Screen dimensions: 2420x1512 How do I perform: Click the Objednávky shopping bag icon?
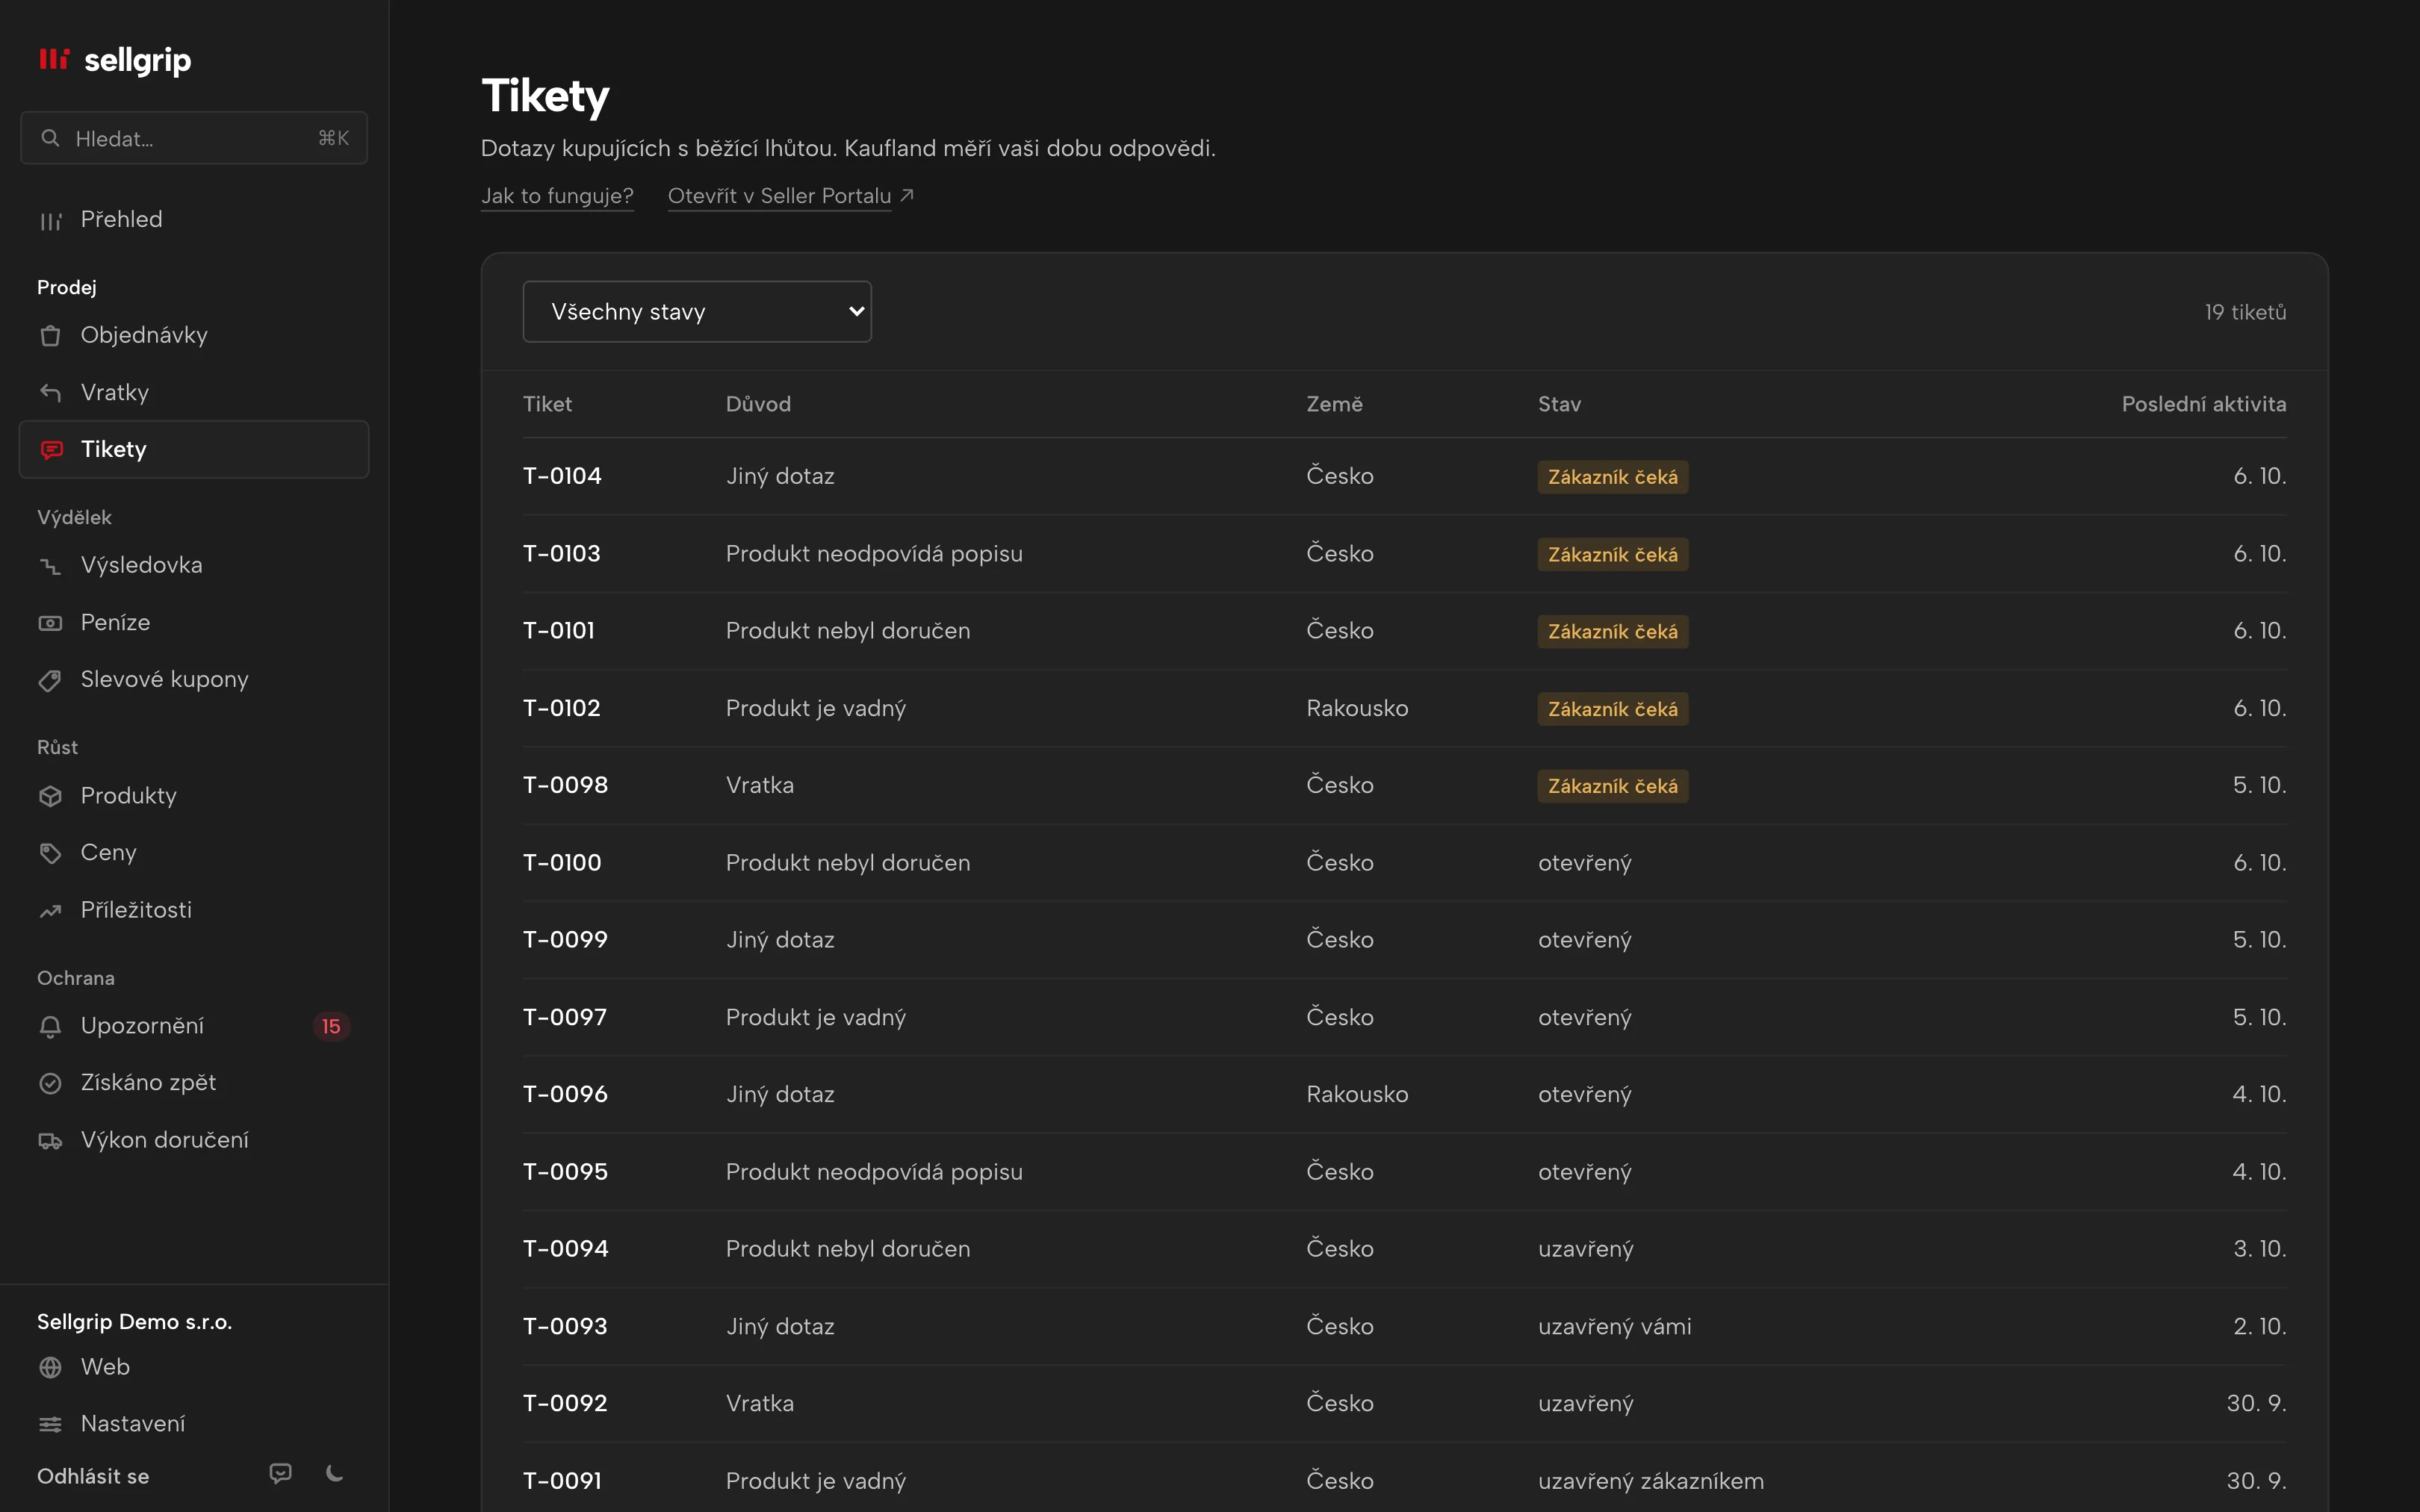pos(50,336)
